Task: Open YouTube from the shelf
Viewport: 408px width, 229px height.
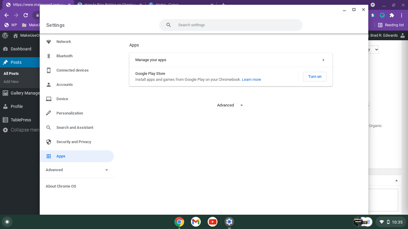Action: [x=212, y=222]
